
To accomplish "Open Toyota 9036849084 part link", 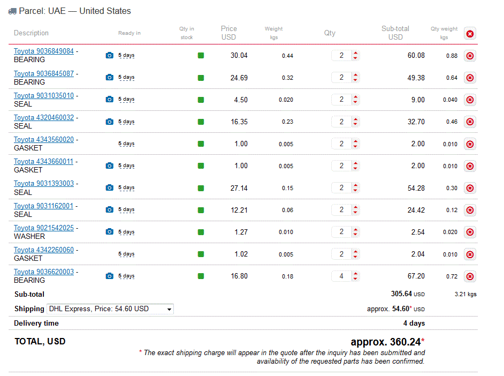I will (x=44, y=51).
